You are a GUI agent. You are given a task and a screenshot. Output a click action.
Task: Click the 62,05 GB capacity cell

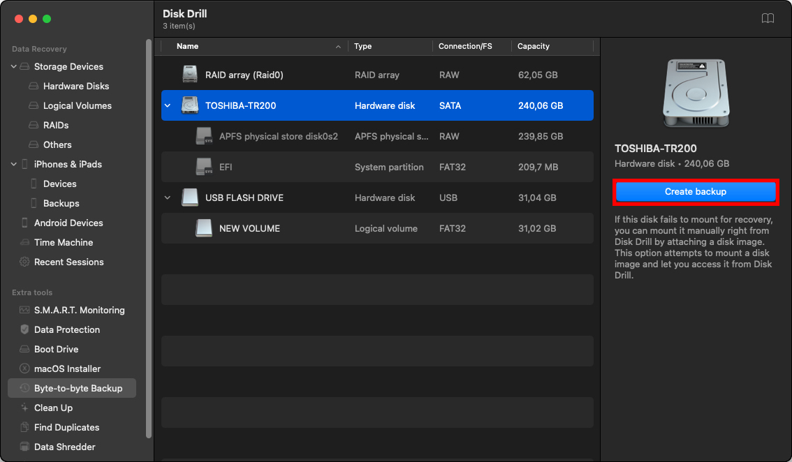click(538, 75)
